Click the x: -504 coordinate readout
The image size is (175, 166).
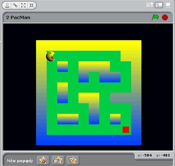point(145,155)
